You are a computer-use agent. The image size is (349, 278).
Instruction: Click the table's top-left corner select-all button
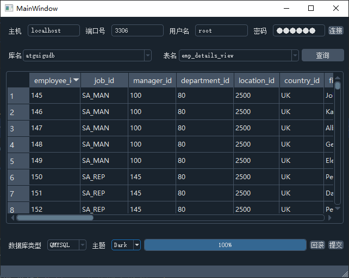coord(18,80)
